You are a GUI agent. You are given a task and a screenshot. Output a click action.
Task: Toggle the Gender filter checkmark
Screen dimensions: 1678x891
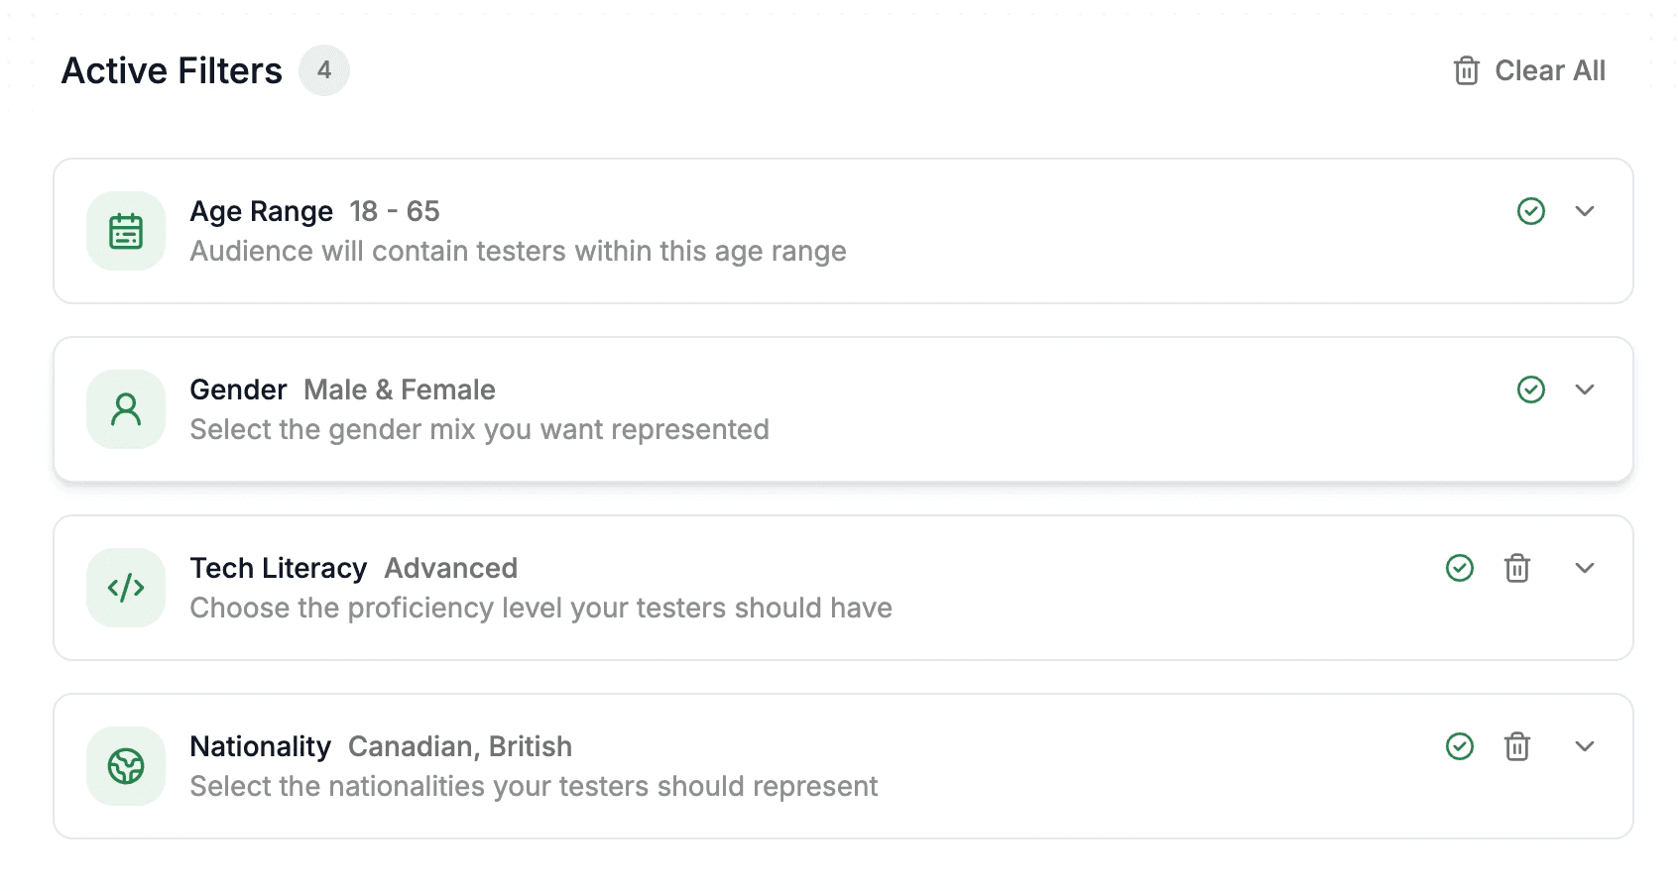[x=1531, y=390]
